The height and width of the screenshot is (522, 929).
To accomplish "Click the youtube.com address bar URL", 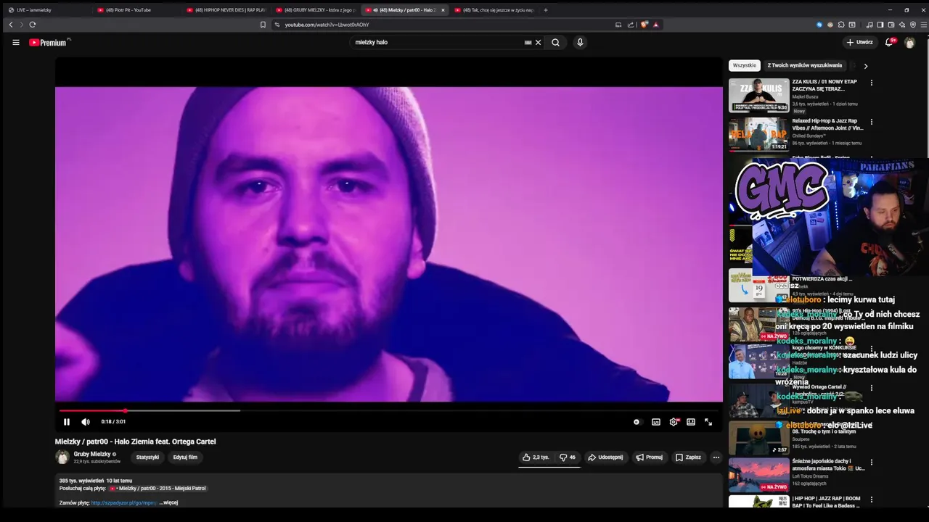I will (x=327, y=25).
